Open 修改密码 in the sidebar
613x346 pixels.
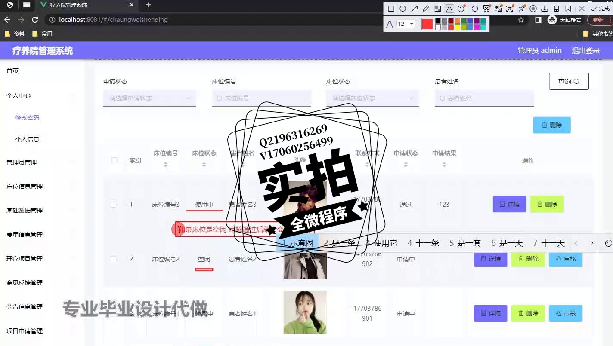27,118
